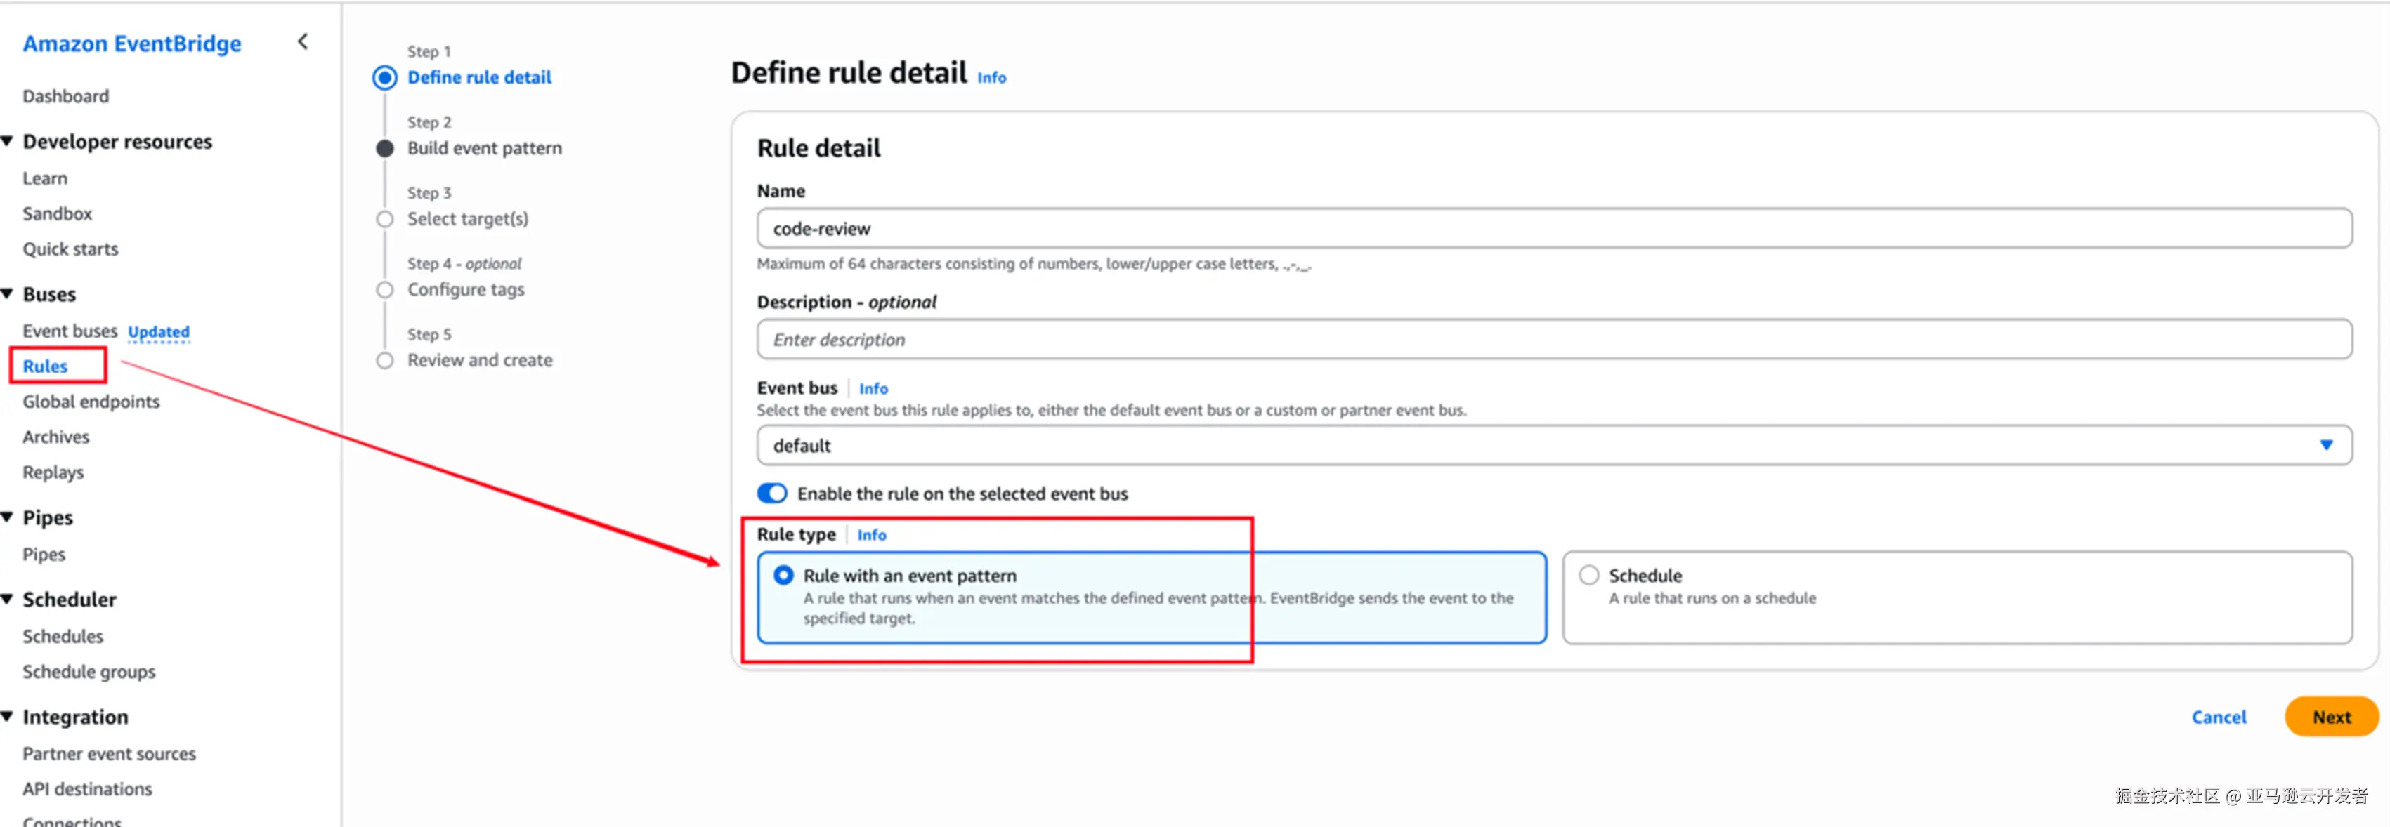Click the Step 1 wizard circle icon
The image size is (2390, 827).
(x=384, y=78)
